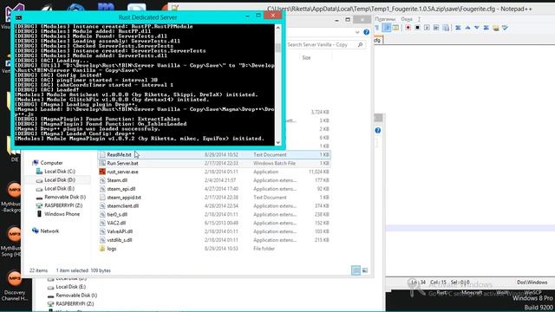Select Windows Phone in navigation pane

pos(62,214)
